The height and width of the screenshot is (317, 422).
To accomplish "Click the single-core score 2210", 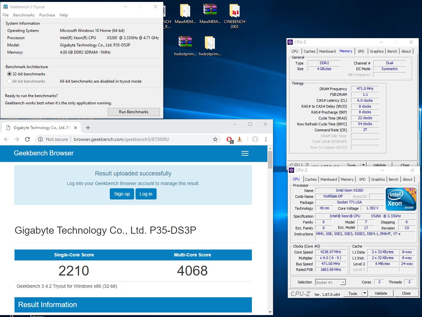I will [x=74, y=271].
